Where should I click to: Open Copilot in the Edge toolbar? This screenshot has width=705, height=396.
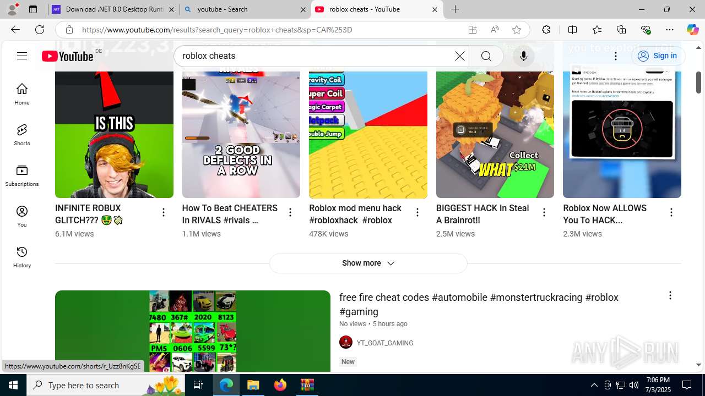692,30
